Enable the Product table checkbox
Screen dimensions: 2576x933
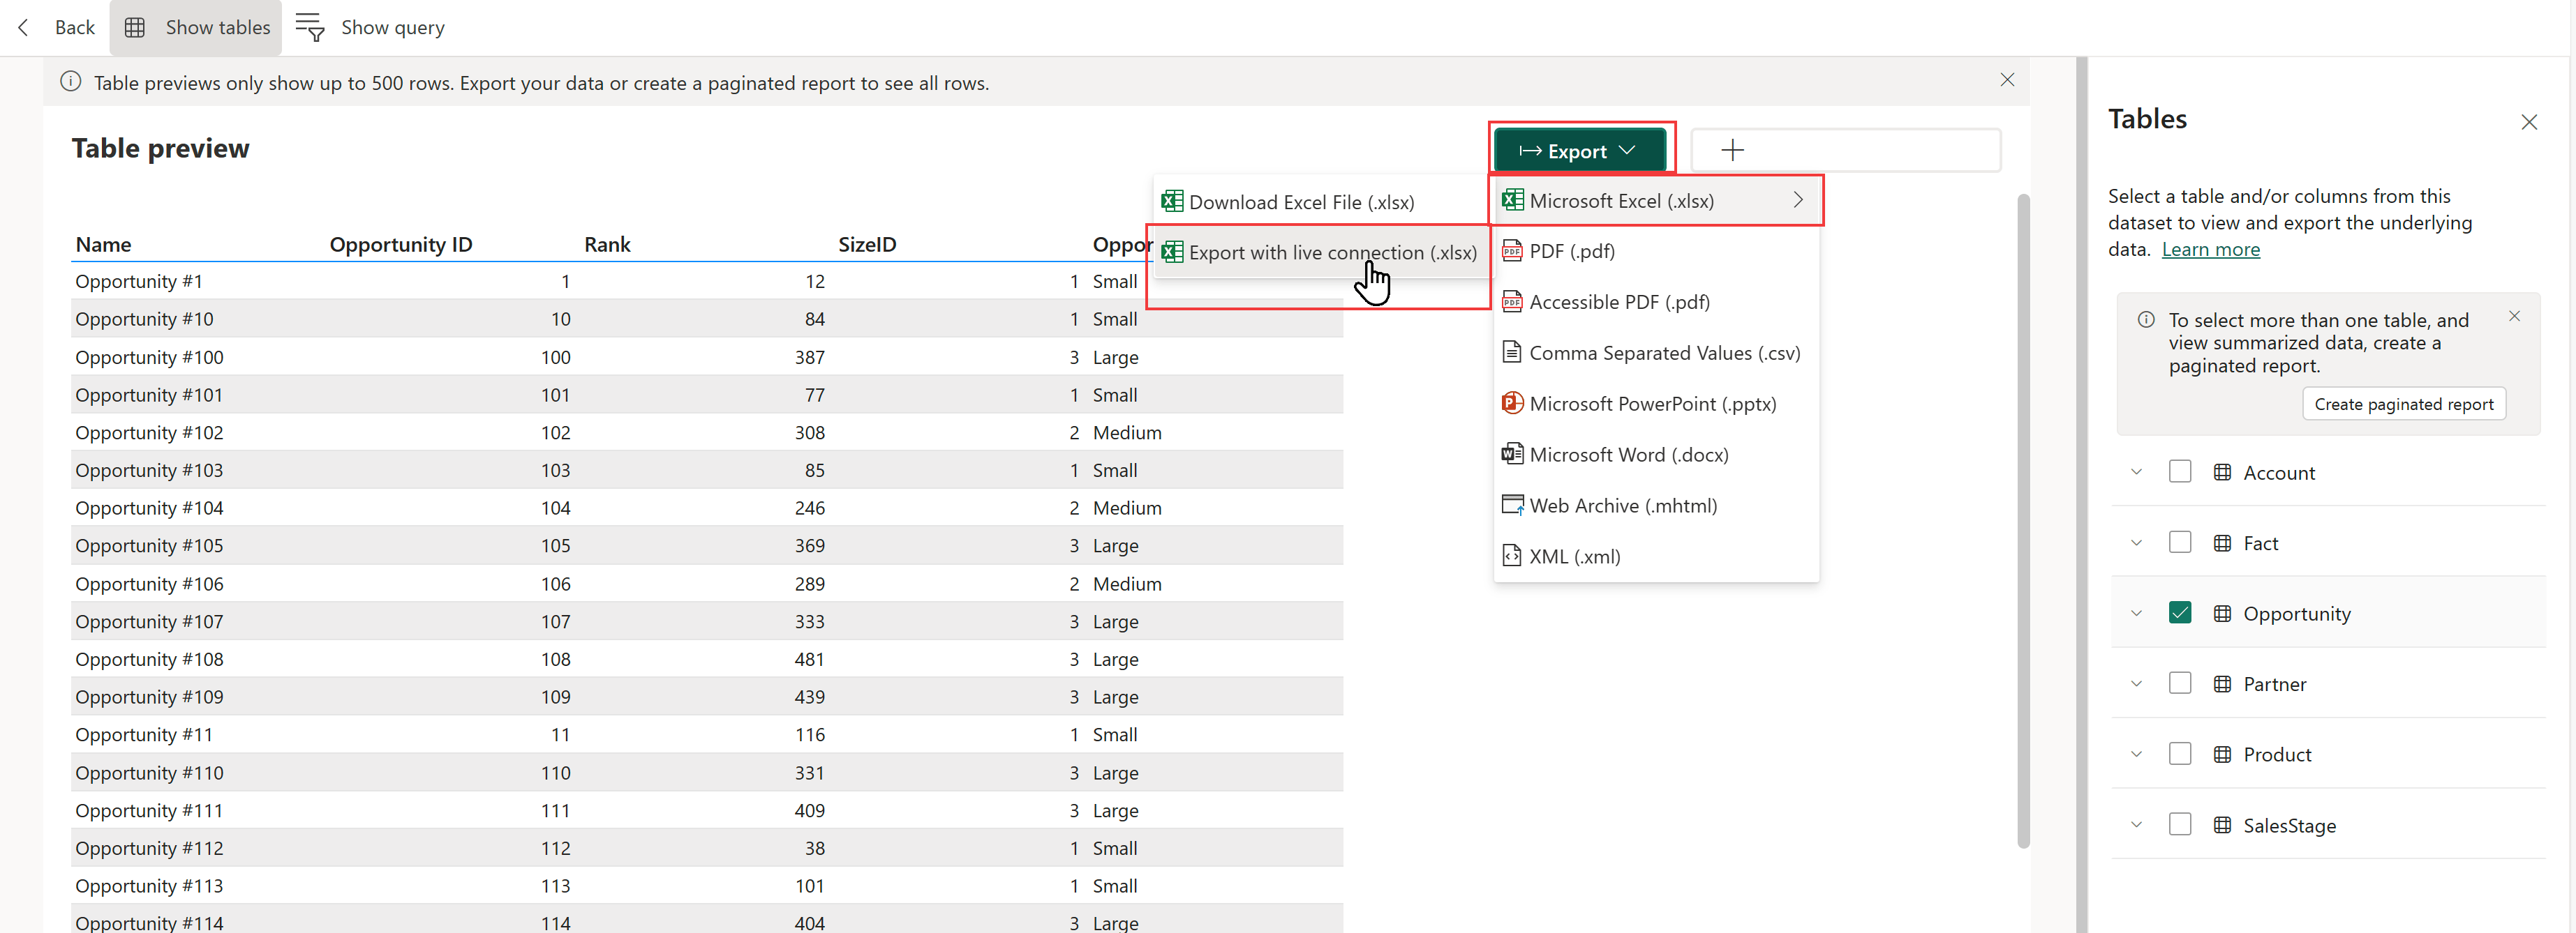click(2181, 753)
